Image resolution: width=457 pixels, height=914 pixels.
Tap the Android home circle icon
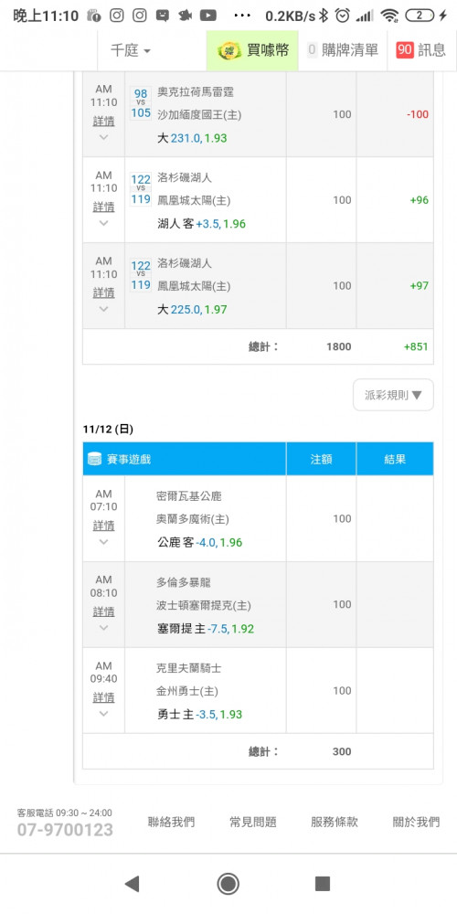point(228,884)
